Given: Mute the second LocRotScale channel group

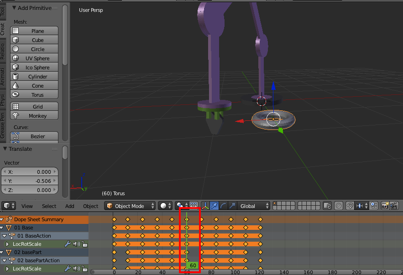Looking at the screenshot, I should (76, 269).
